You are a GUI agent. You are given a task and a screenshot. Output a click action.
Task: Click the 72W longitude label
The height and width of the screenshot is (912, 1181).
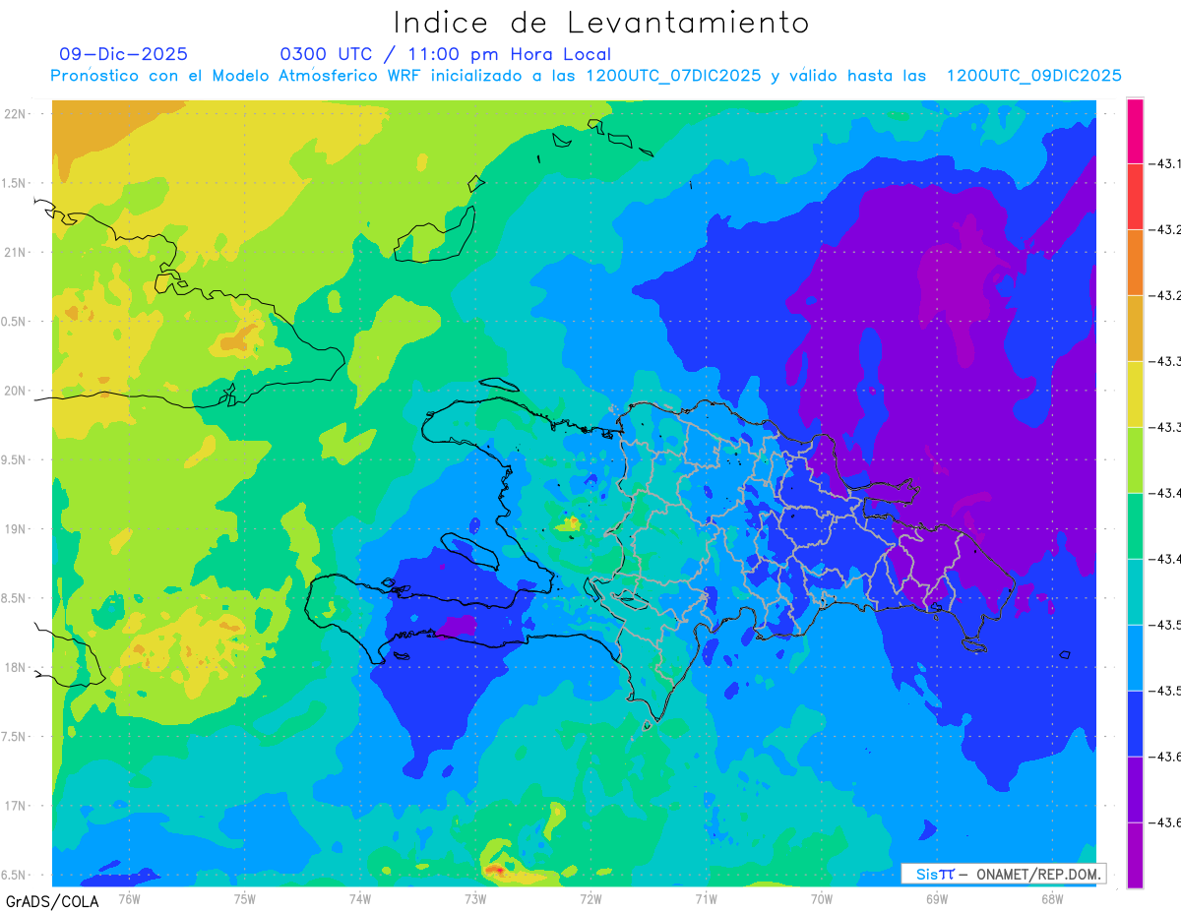pos(590,898)
